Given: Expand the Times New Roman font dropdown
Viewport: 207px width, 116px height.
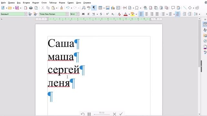Looking at the screenshot, I should (67, 14).
